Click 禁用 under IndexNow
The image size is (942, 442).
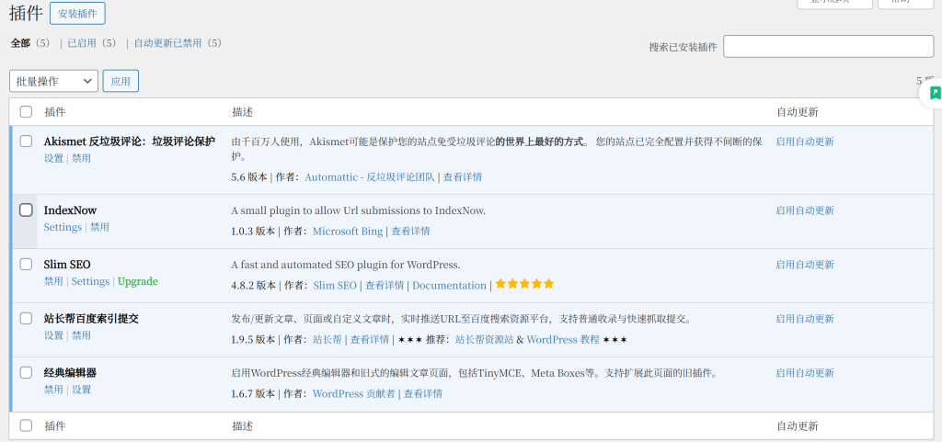[x=99, y=227]
